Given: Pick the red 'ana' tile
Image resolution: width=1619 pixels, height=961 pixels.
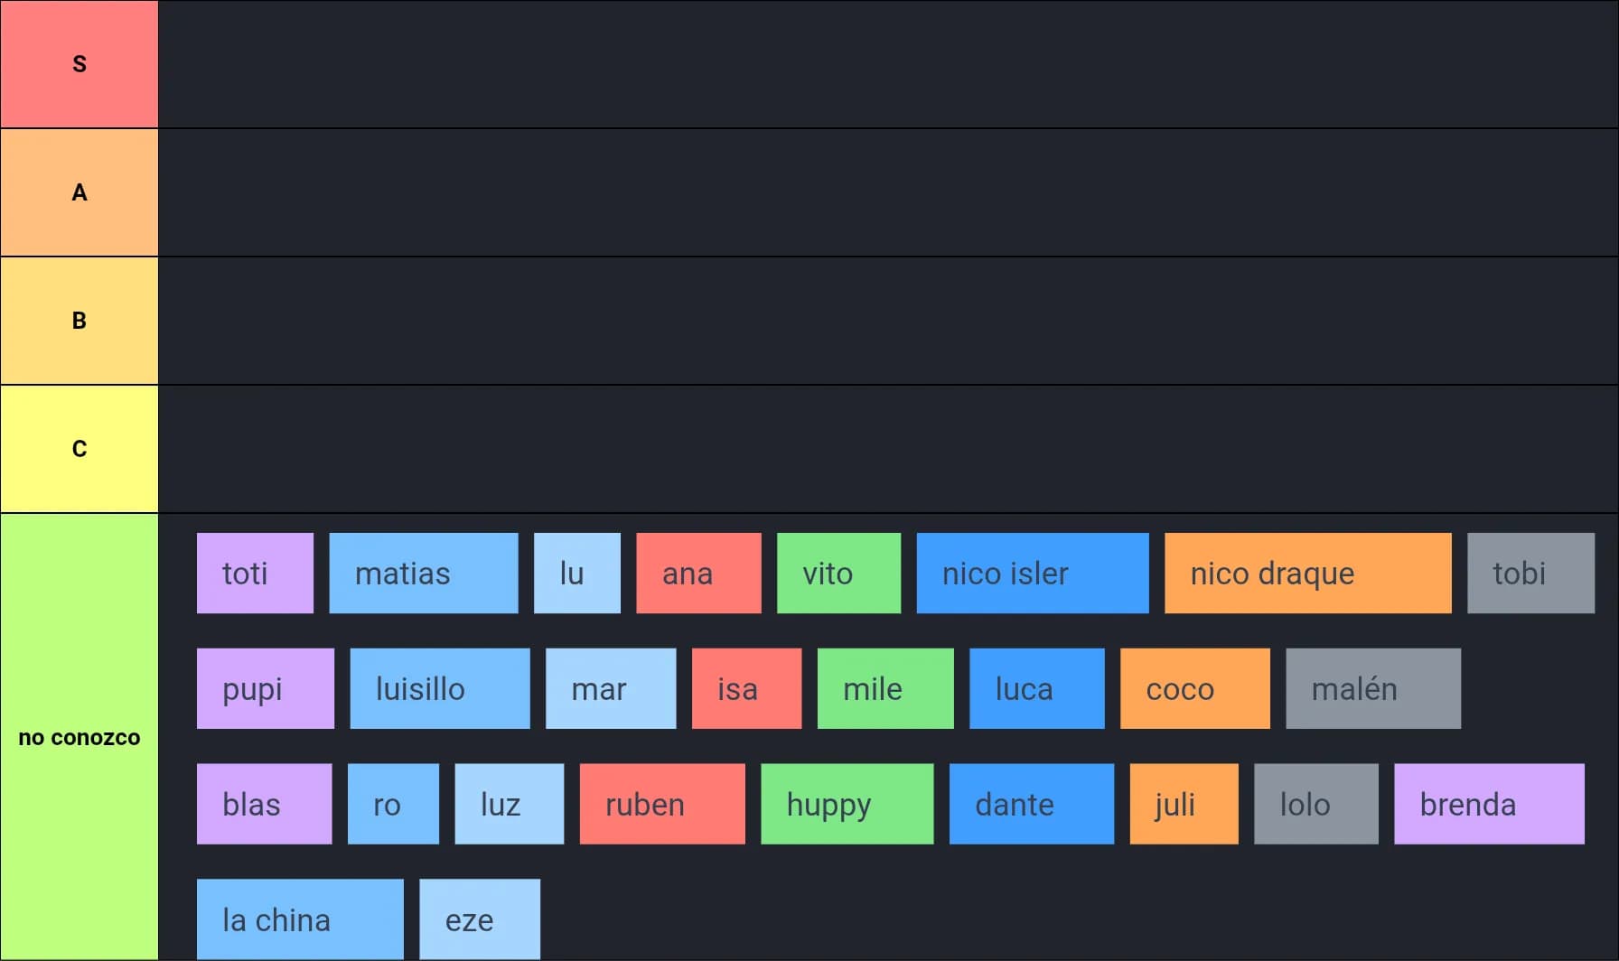Looking at the screenshot, I should tap(698, 574).
